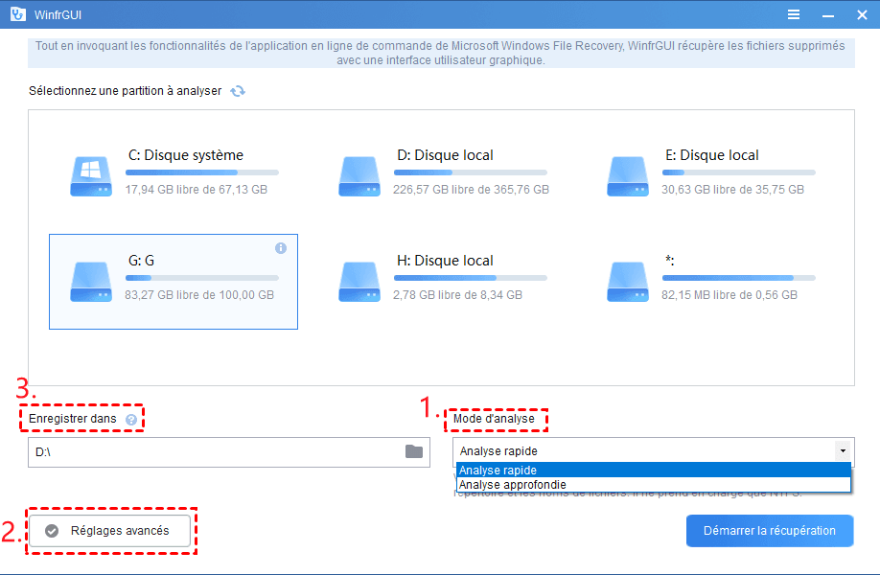Click text 82,15 MB libre de 0,56 GB
This screenshot has width=880, height=575.
(729, 295)
